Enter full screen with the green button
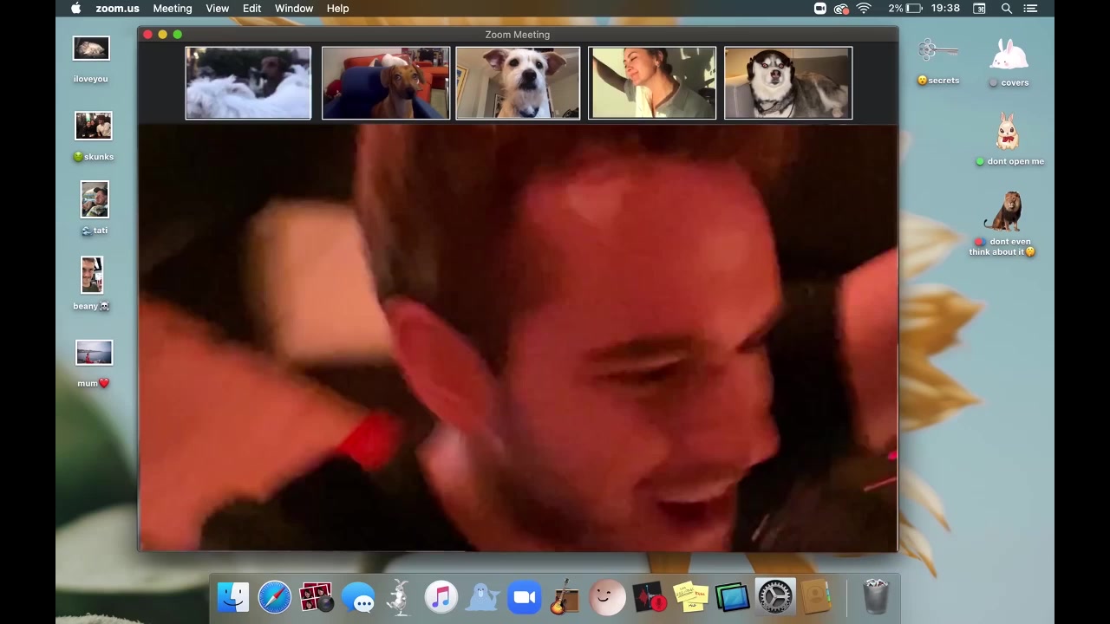Screen dimensions: 1110x624 pos(178,35)
